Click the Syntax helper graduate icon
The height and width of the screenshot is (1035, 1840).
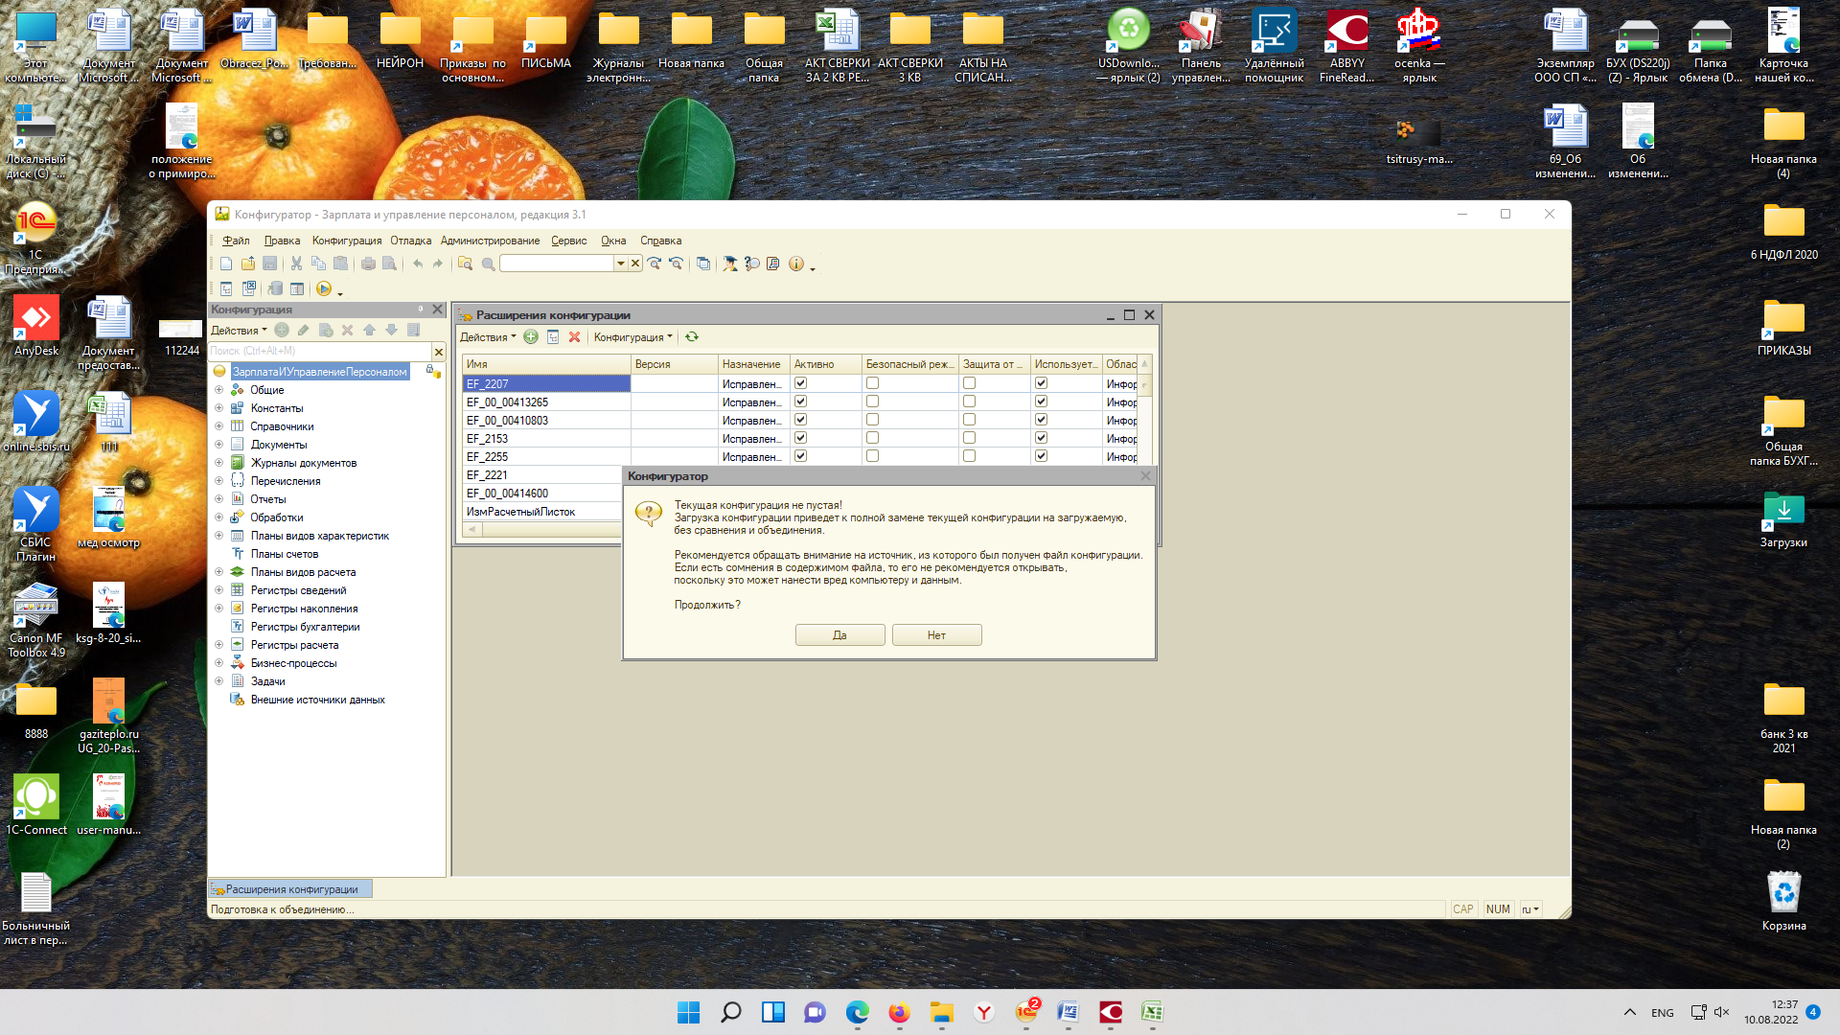[x=730, y=264]
